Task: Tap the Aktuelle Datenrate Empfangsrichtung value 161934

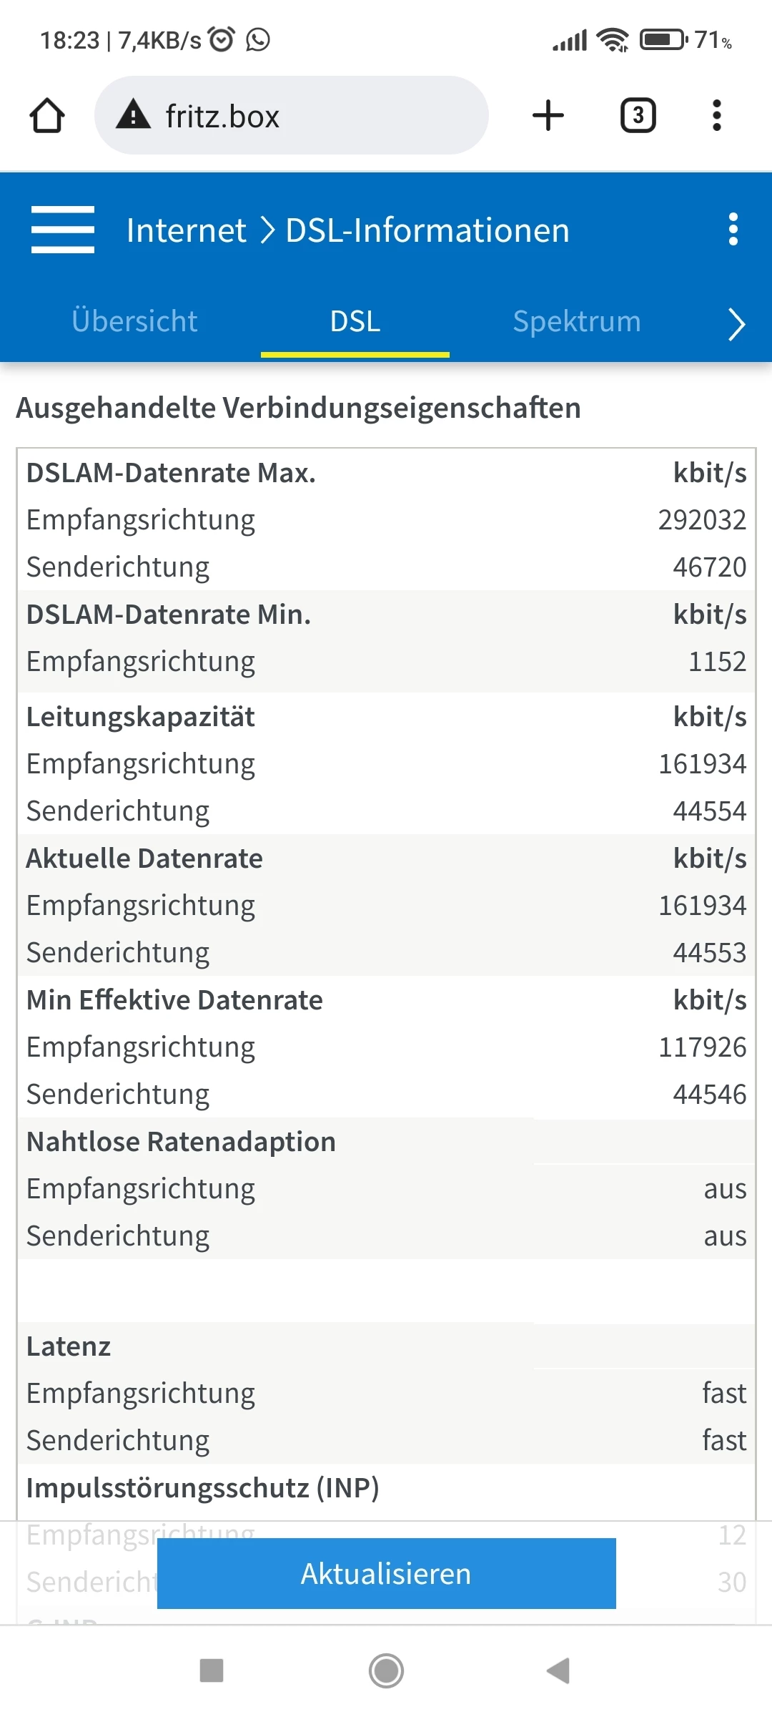Action: [x=702, y=906]
